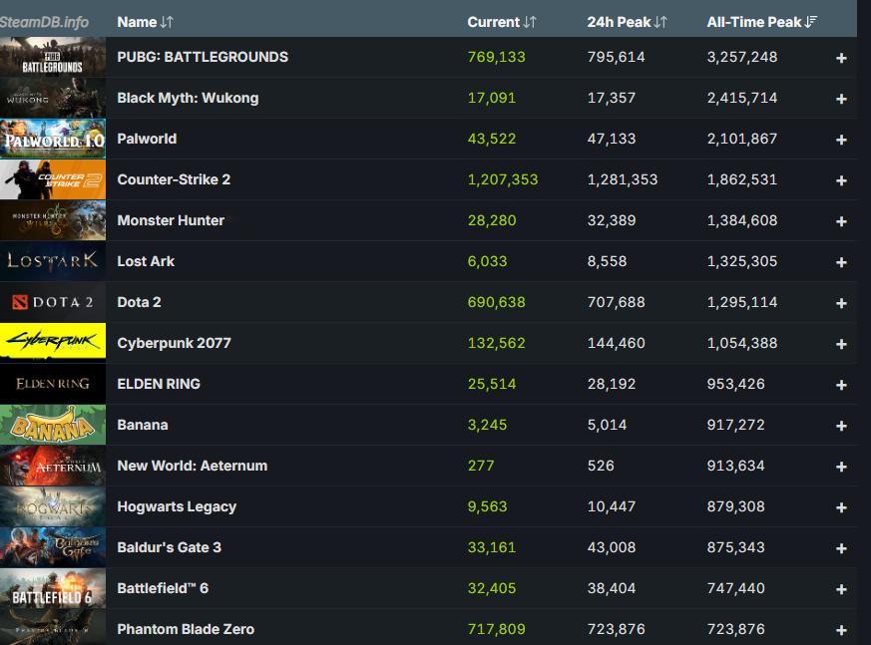Click the plus icon for Palworld
Viewport: 871px width, 645px height.
[x=841, y=140]
